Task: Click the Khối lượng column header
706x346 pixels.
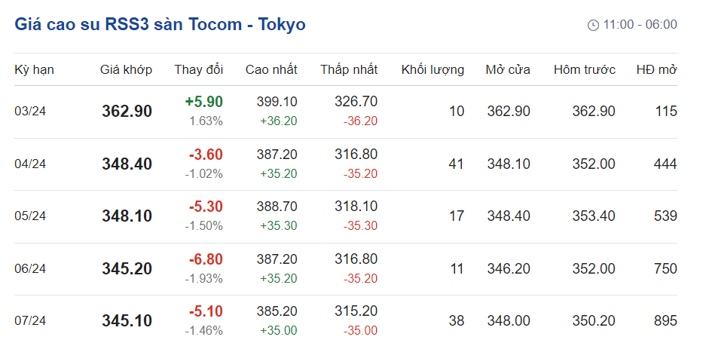Action: (432, 69)
